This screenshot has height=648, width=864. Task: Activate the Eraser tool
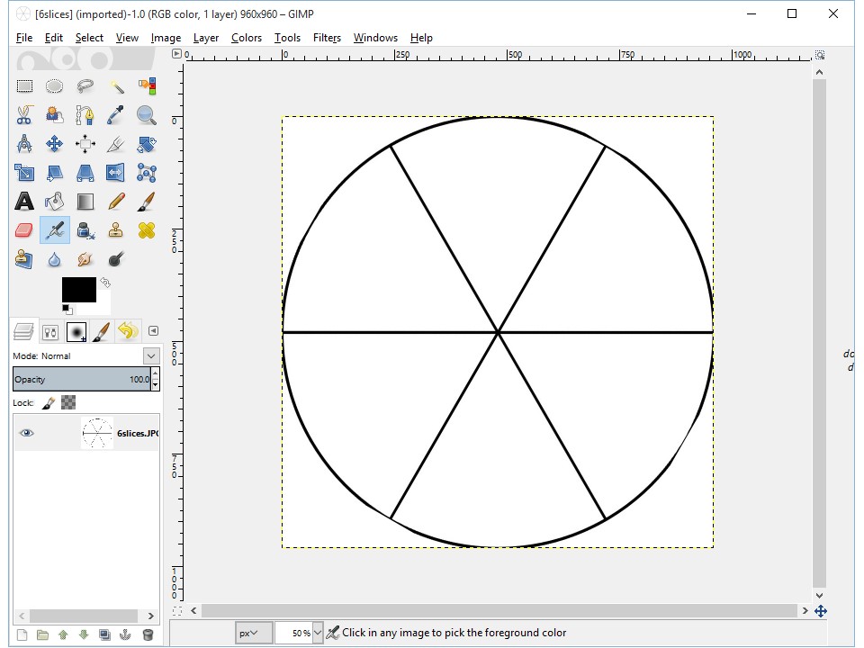coord(24,229)
